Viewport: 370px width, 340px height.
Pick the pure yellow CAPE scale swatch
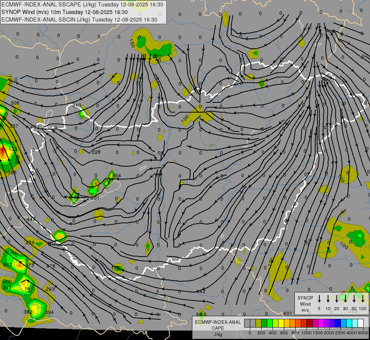281,323
